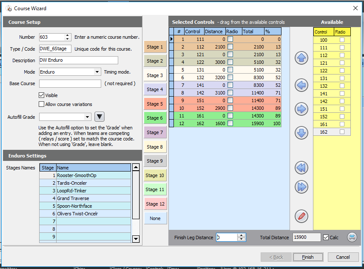Select the Stage 4 button

coord(155,89)
